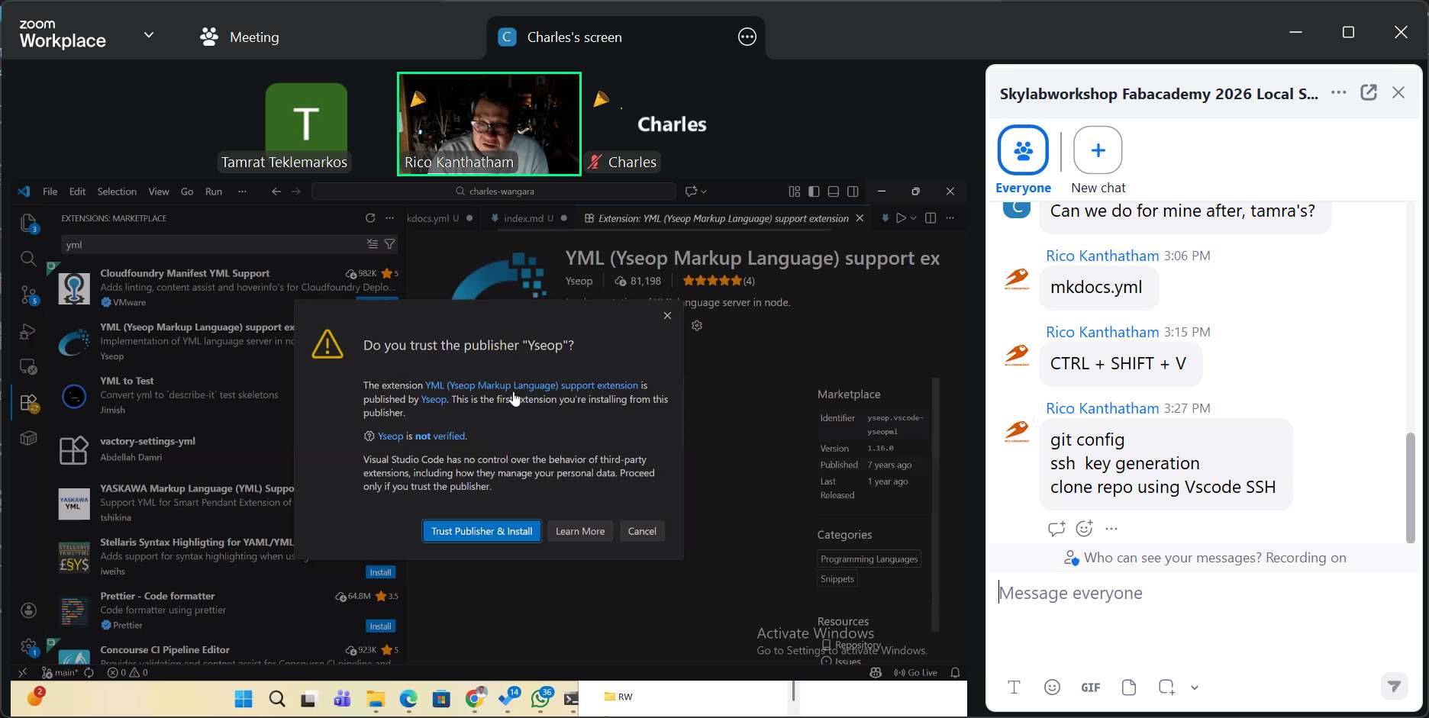Click Rico Kanthatham's video thumbnail
Screen dimensions: 1429x718
[x=489, y=124]
